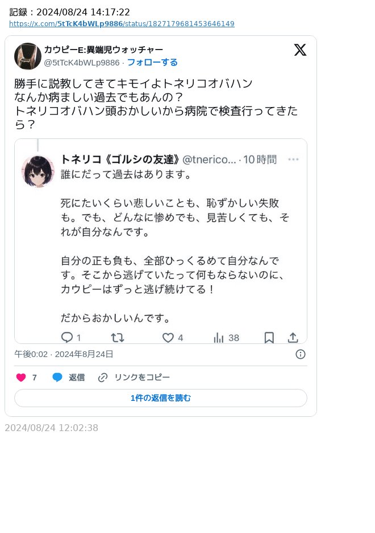The image size is (375, 533).
Task: Open カウピーE profile avatar
Action: tap(28, 56)
